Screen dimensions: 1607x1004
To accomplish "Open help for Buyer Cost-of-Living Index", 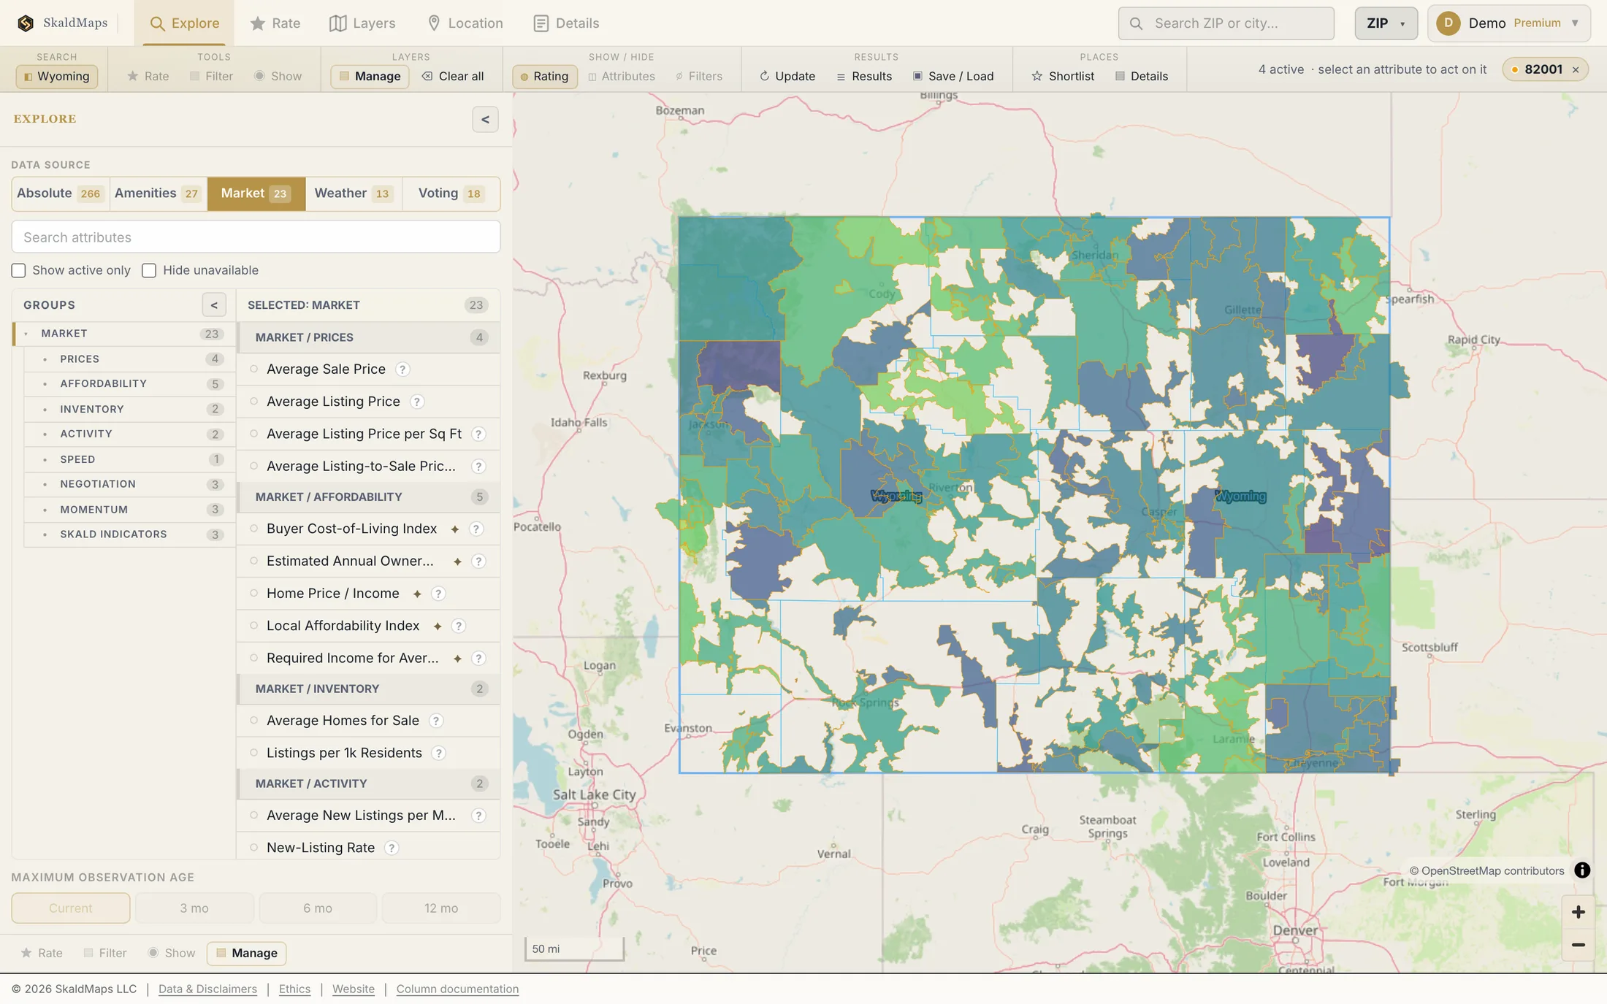I will [x=476, y=529].
